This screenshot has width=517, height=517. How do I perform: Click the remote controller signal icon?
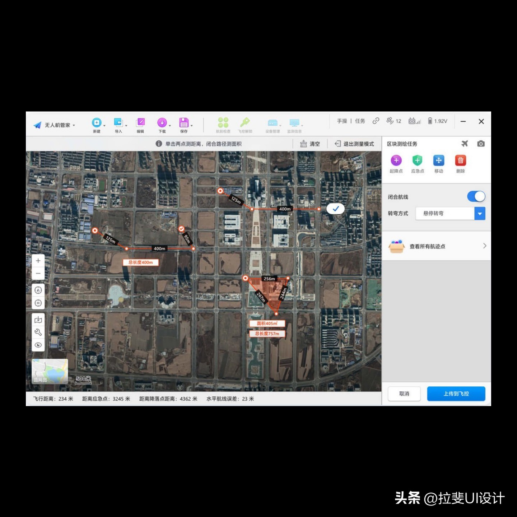click(x=414, y=121)
